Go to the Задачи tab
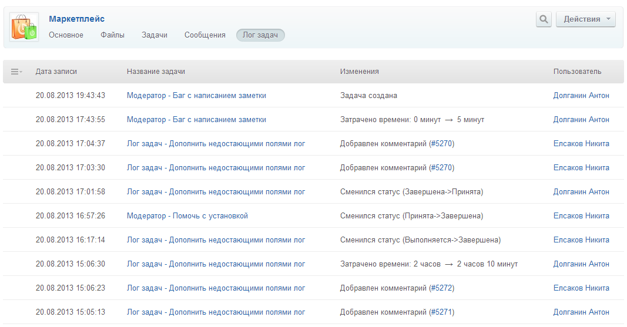The width and height of the screenshot is (627, 327). [155, 35]
